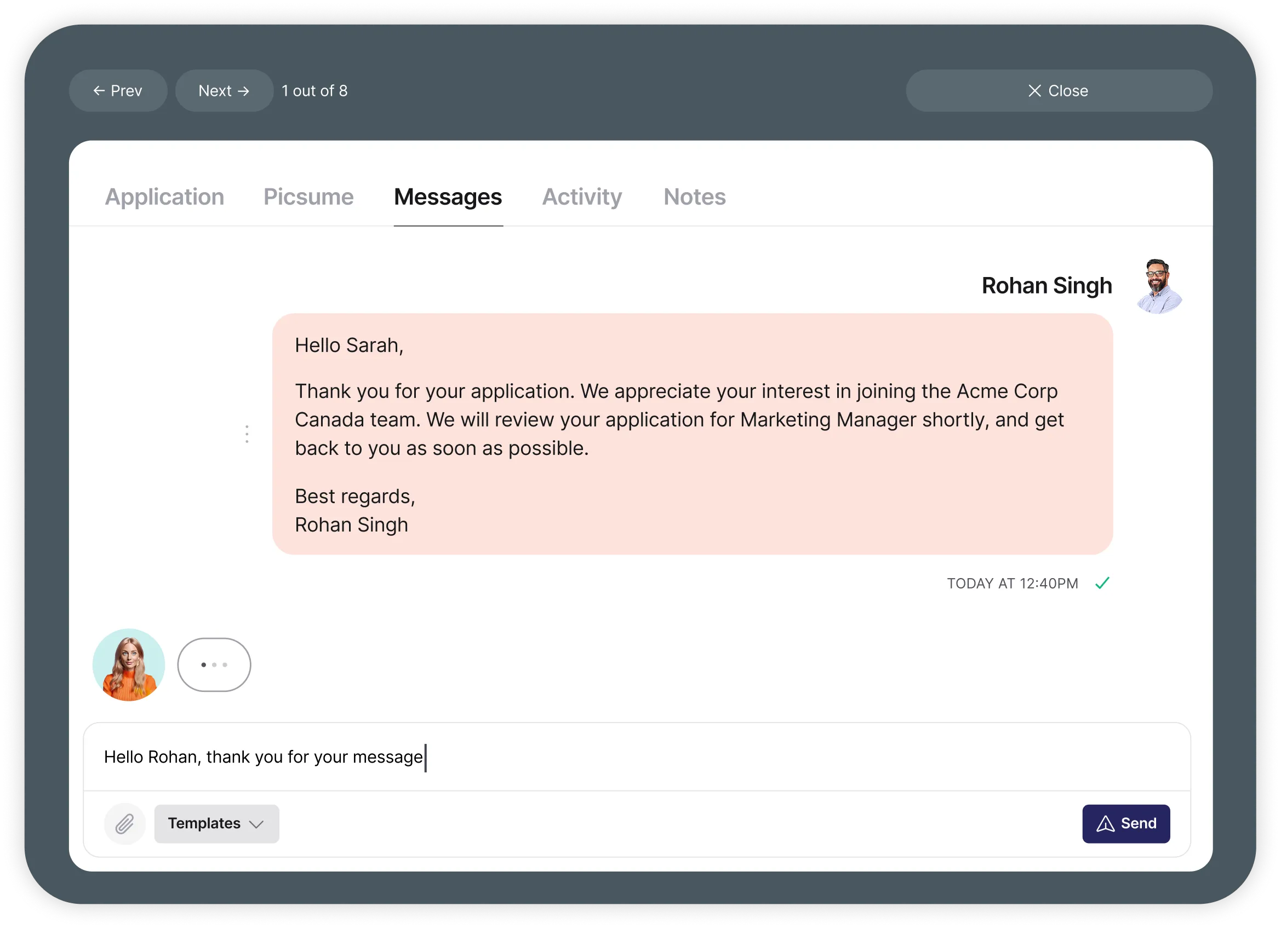Click the pink message bubble from Rohan

692,434
